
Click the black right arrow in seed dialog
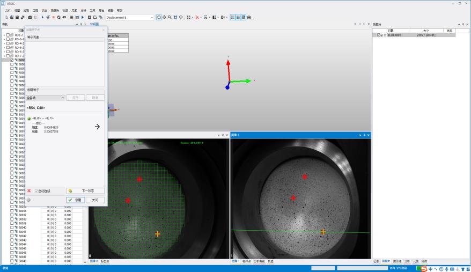click(97, 127)
